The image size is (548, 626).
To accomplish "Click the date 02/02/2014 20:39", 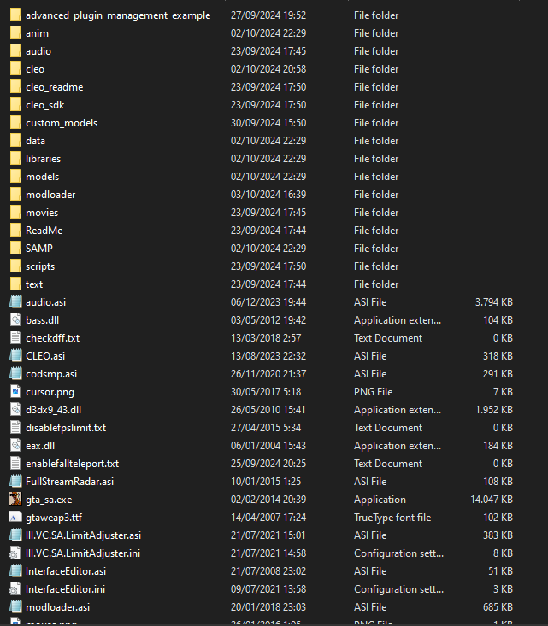I will click(x=268, y=500).
